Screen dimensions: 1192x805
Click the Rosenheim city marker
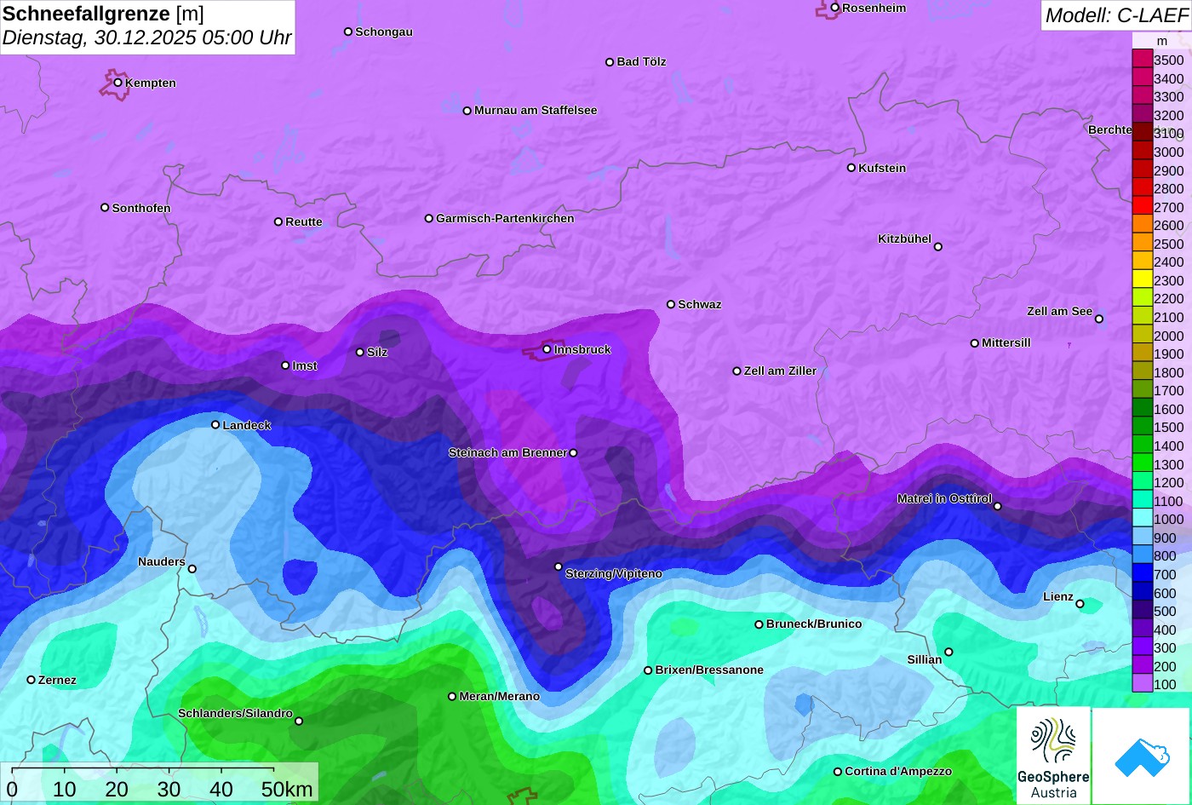pyautogui.click(x=835, y=8)
